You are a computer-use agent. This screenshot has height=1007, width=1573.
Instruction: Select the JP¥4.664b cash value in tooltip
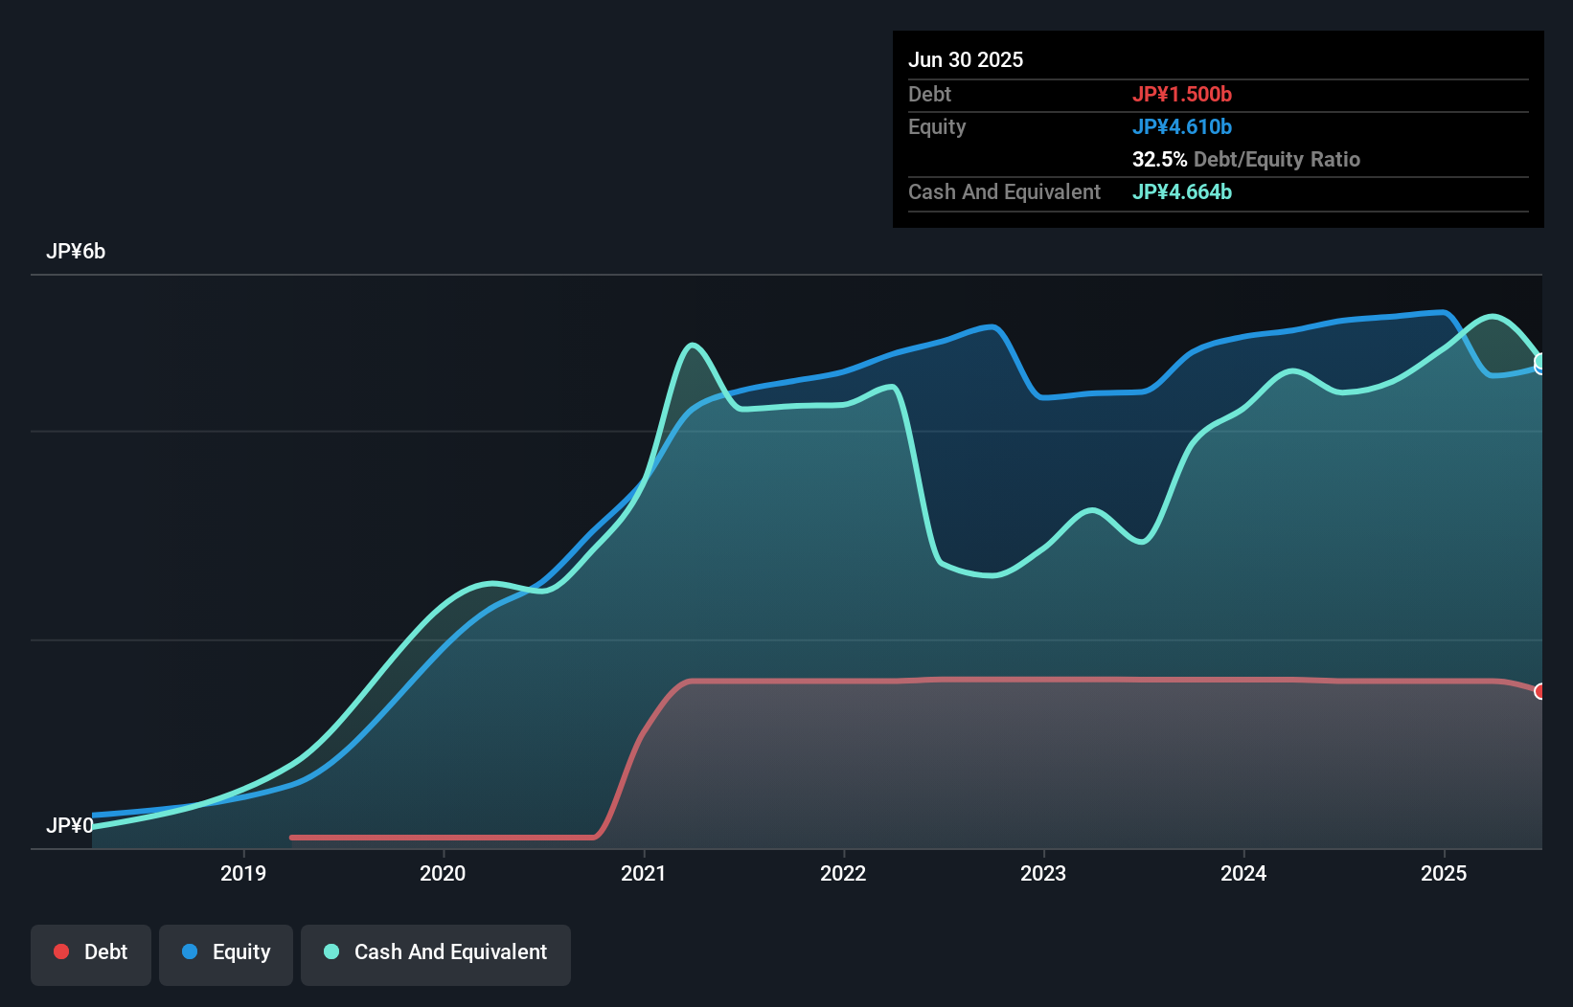1182,191
